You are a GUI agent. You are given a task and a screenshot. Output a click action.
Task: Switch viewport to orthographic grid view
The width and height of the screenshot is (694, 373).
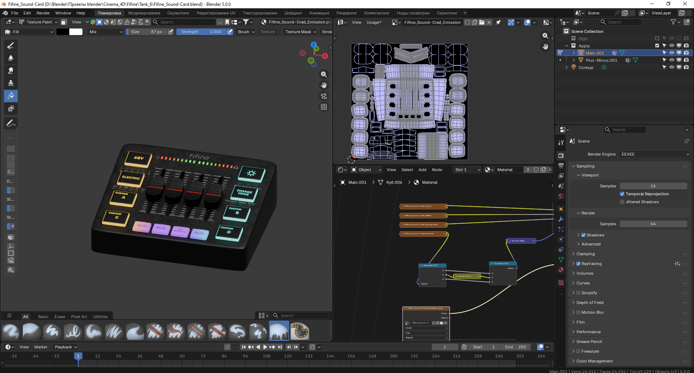(324, 107)
